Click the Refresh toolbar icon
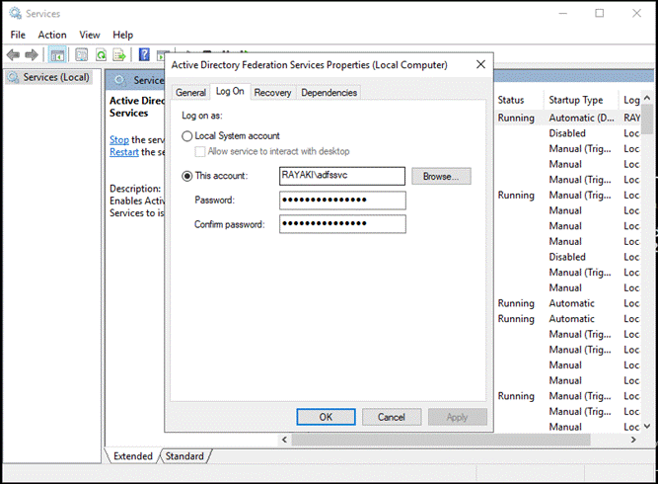The width and height of the screenshot is (658, 484). pos(102,54)
